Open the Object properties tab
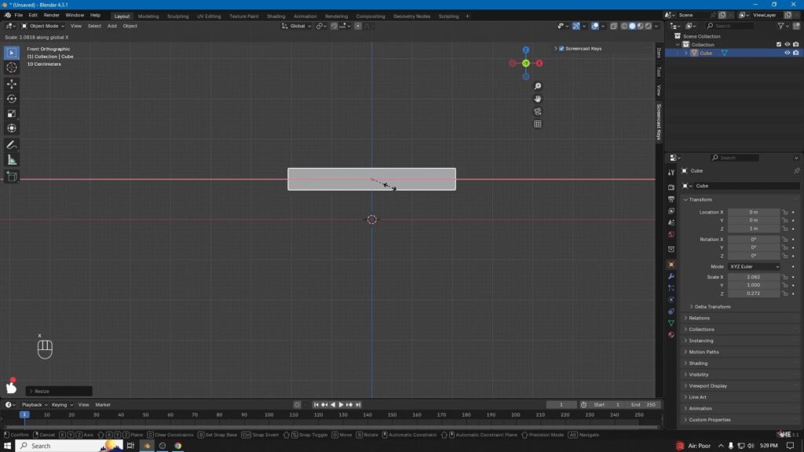The height and width of the screenshot is (452, 804). pos(671,264)
